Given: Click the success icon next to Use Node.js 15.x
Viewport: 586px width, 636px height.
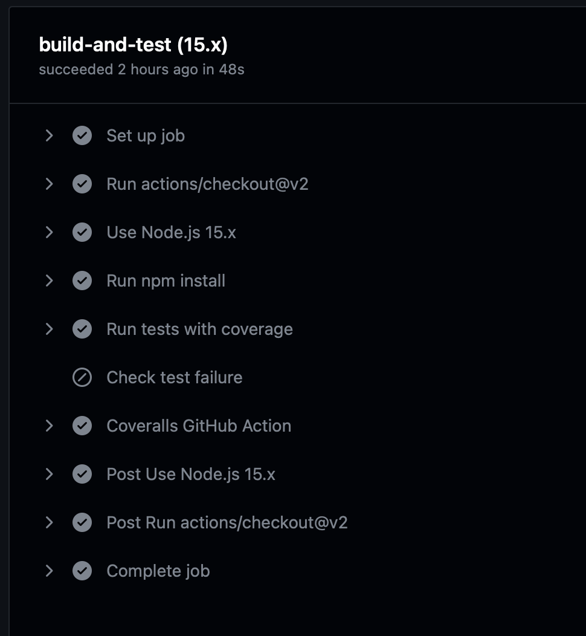Looking at the screenshot, I should pos(82,232).
